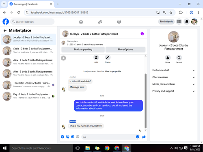Open File Explorer from taskbar
Viewport: 203px width, 152px height.
tap(88, 148)
